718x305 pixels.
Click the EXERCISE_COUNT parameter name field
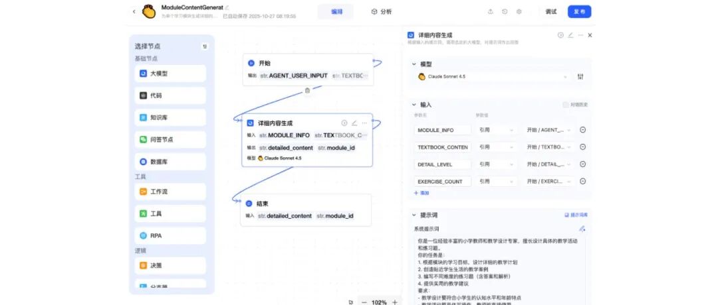click(x=442, y=181)
